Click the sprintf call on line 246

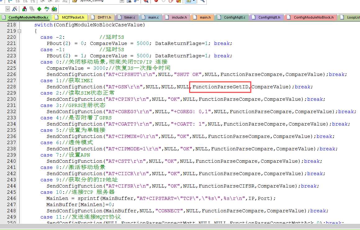click(x=88, y=198)
